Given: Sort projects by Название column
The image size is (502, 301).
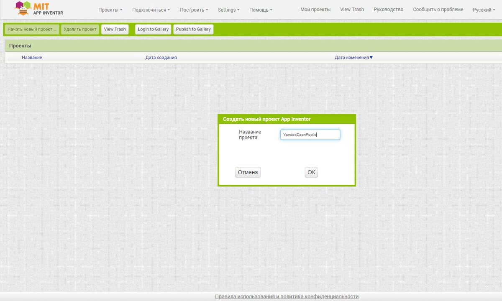Looking at the screenshot, I should (32, 57).
